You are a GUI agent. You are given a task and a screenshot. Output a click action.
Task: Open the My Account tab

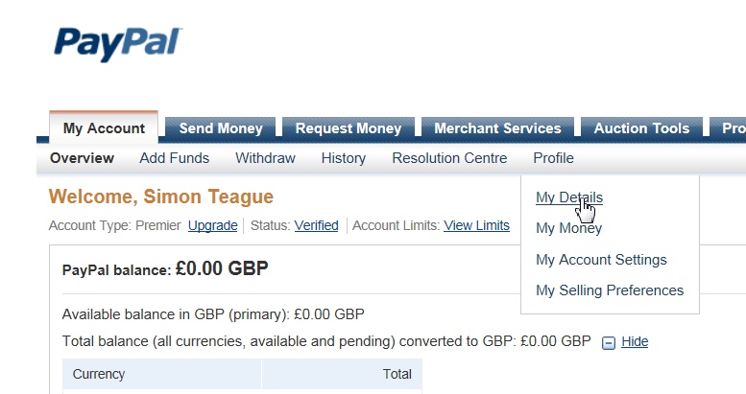(x=104, y=128)
